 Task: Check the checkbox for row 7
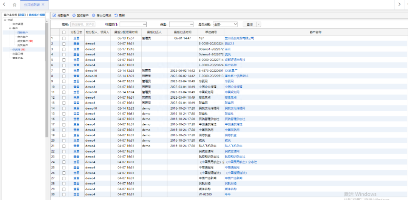click(64, 70)
